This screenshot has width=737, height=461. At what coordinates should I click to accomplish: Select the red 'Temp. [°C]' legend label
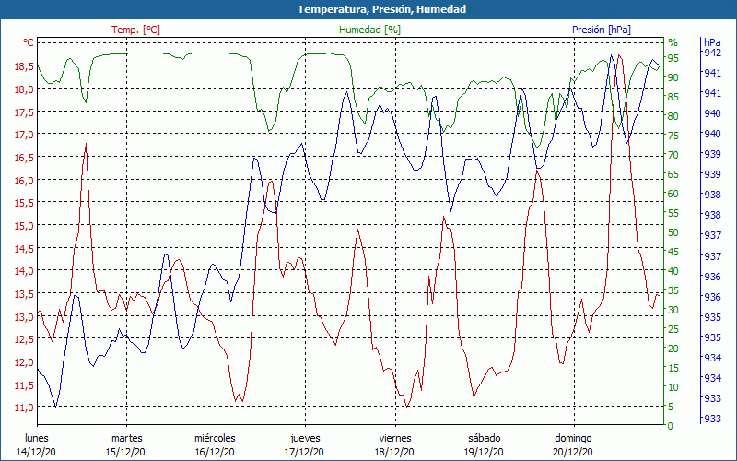click(x=135, y=30)
